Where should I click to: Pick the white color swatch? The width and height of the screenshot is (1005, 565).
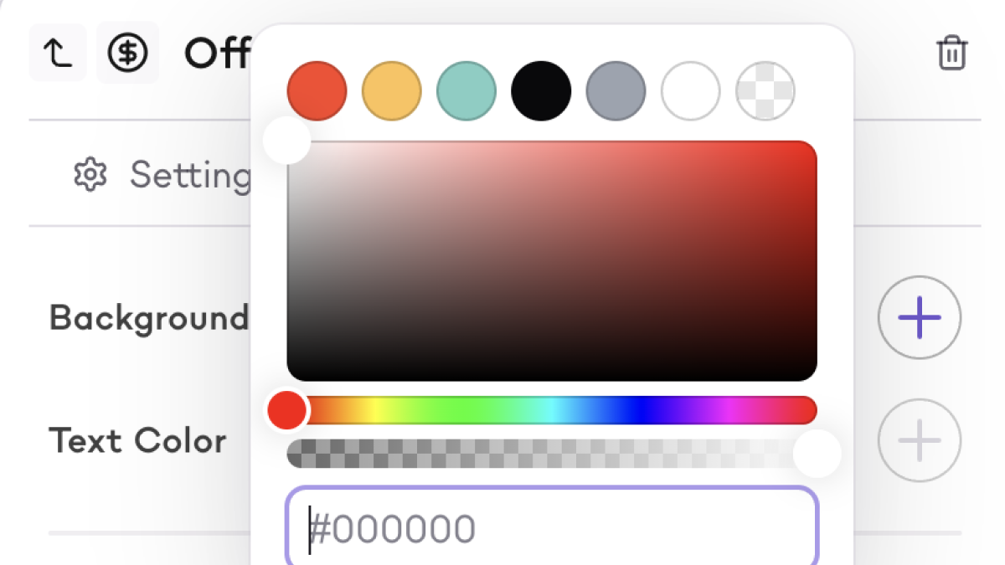pos(690,90)
